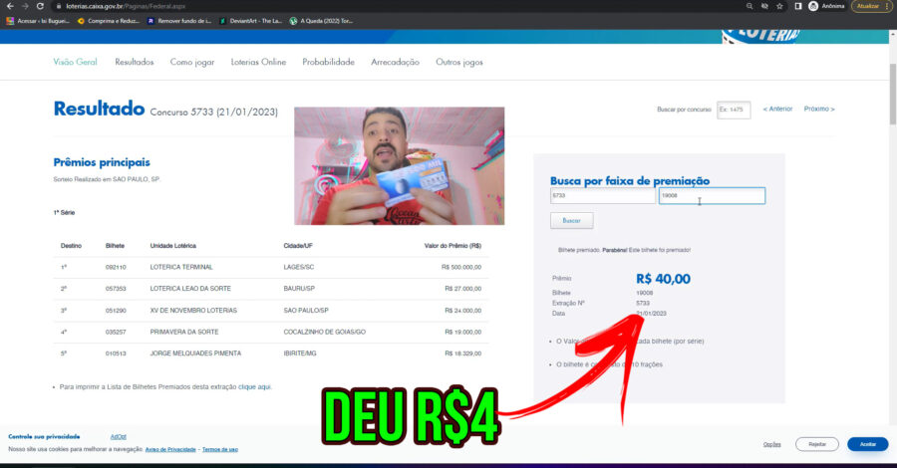Click the Prêmios principais heading
The height and width of the screenshot is (468, 897).
[x=102, y=162]
